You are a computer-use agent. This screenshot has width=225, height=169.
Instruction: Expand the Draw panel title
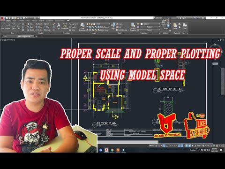[13, 33]
